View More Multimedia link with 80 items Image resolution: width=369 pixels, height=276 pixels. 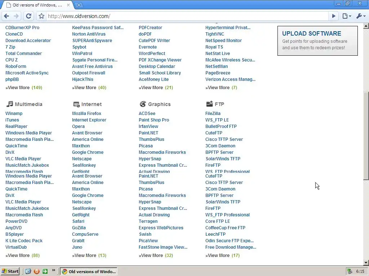[x=22, y=256]
